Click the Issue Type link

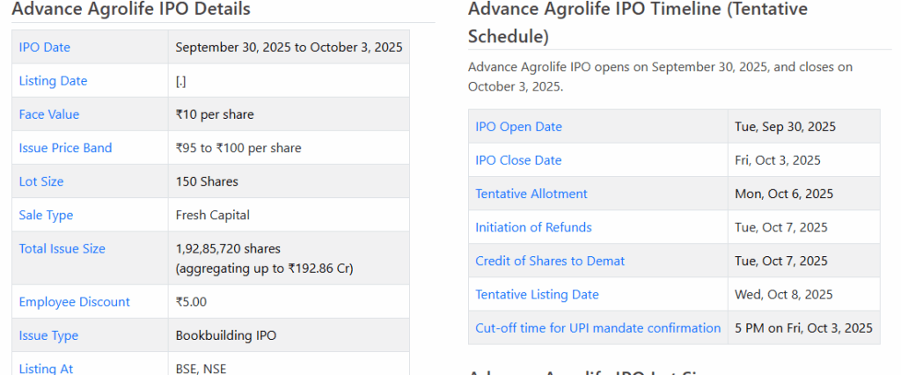click(48, 335)
